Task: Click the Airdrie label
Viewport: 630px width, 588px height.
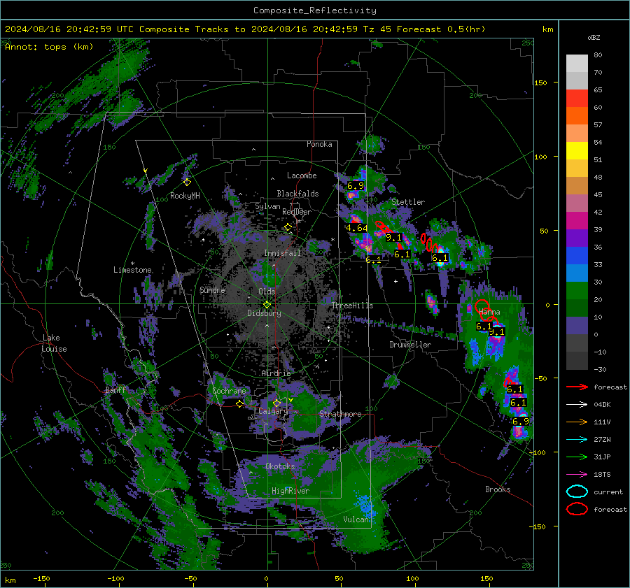Action: point(276,373)
